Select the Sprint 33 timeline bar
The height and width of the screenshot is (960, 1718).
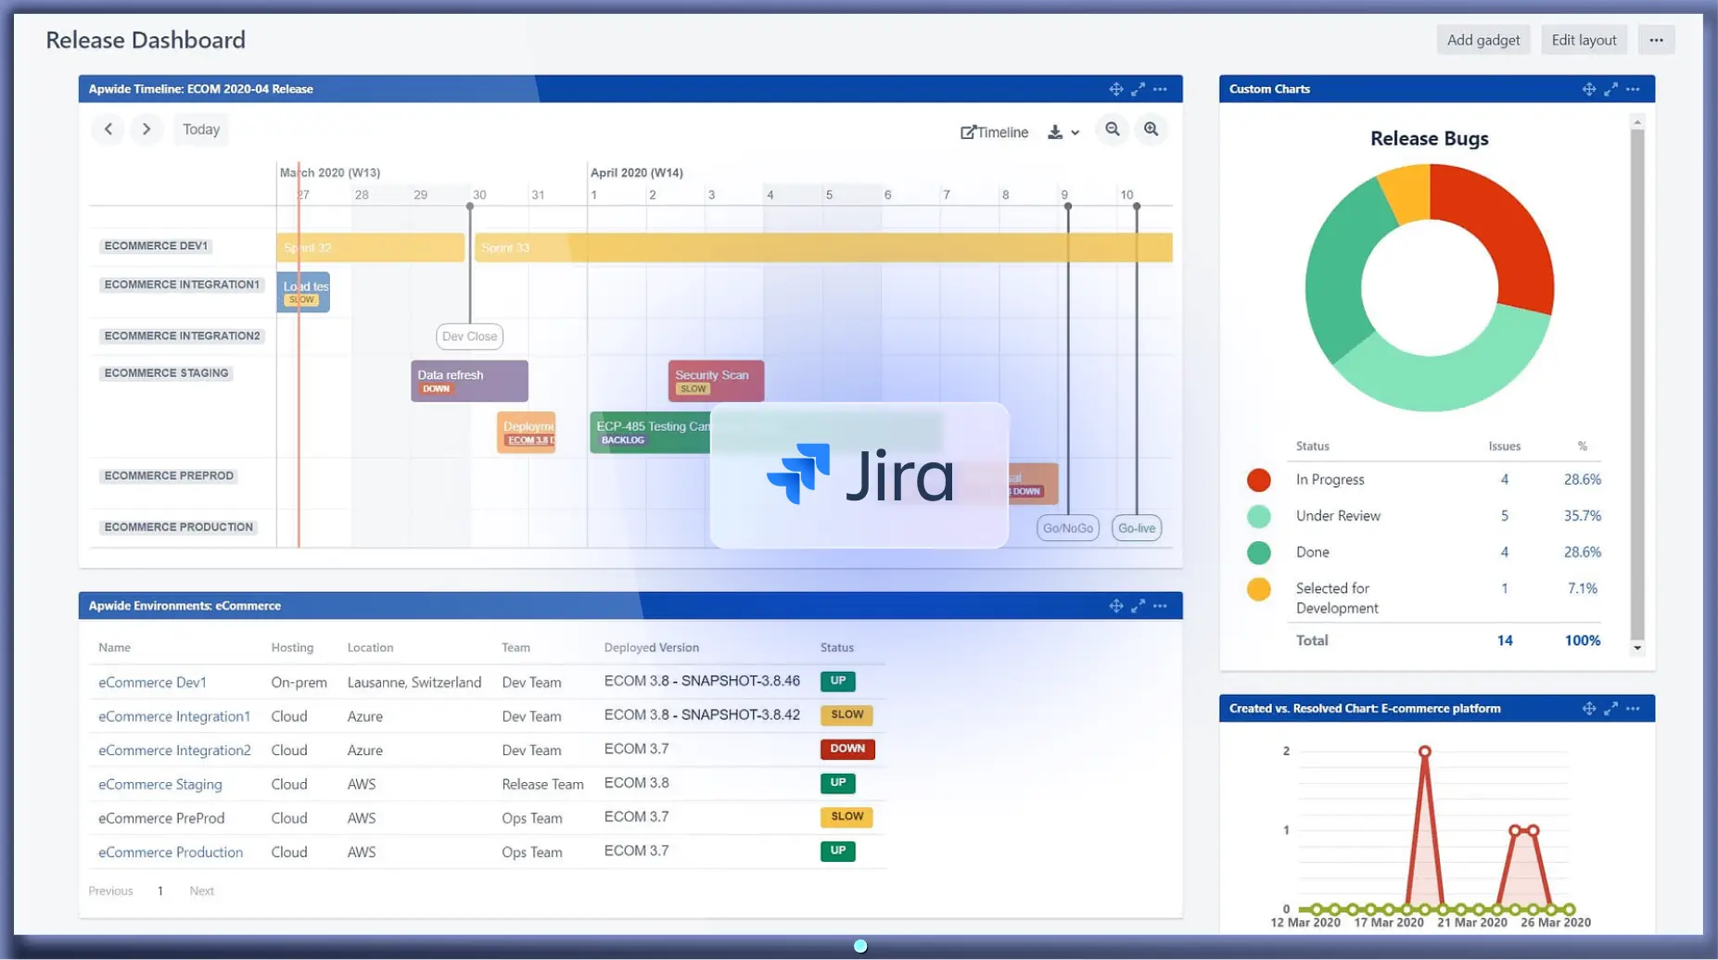(823, 247)
